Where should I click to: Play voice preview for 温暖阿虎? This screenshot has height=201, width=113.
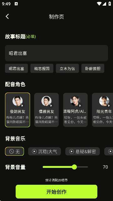click(80, 106)
